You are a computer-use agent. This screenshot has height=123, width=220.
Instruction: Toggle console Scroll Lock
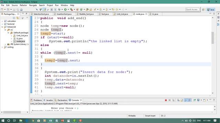182,100
